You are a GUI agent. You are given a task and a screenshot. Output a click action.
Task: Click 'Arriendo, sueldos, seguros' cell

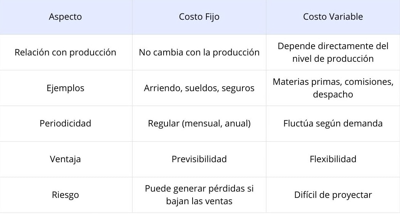(199, 88)
